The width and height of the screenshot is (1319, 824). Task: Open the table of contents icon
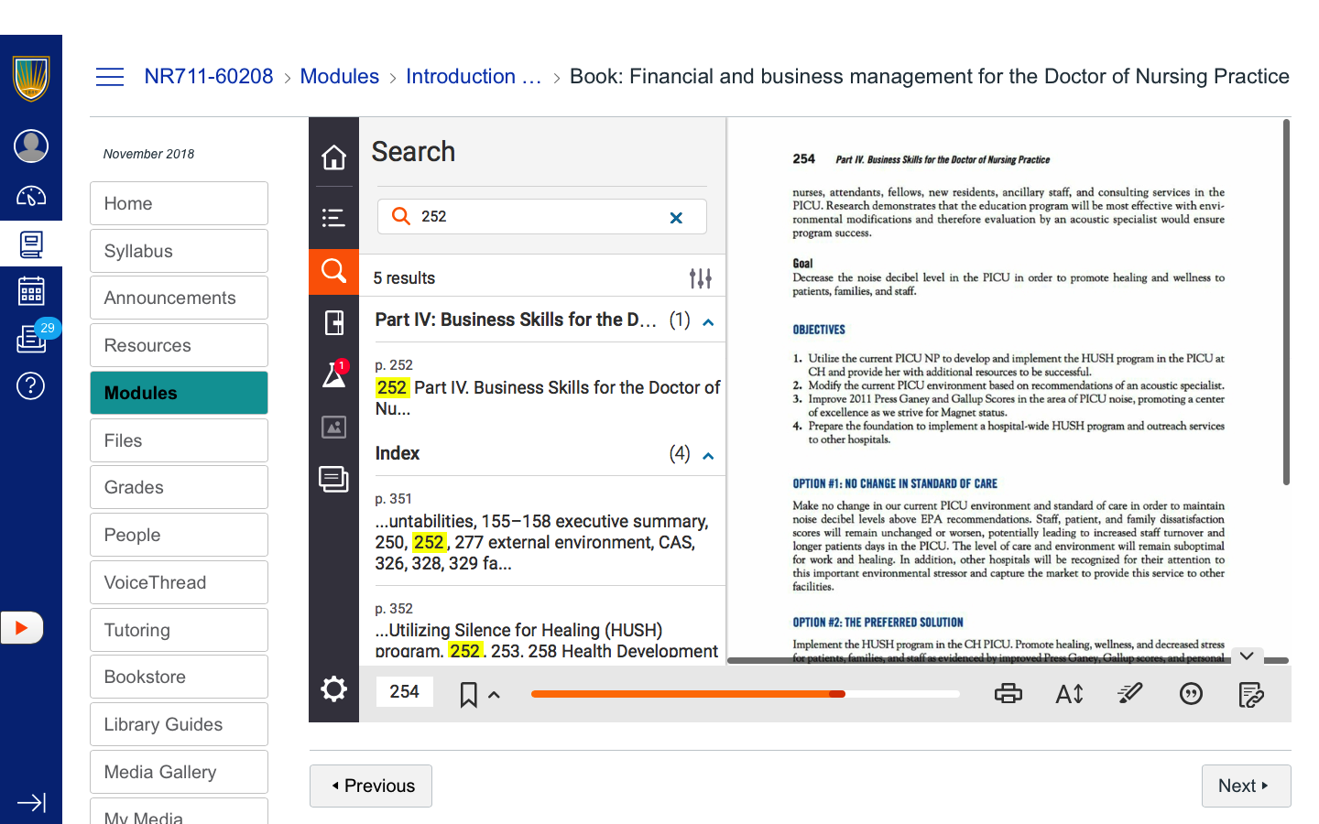[333, 217]
